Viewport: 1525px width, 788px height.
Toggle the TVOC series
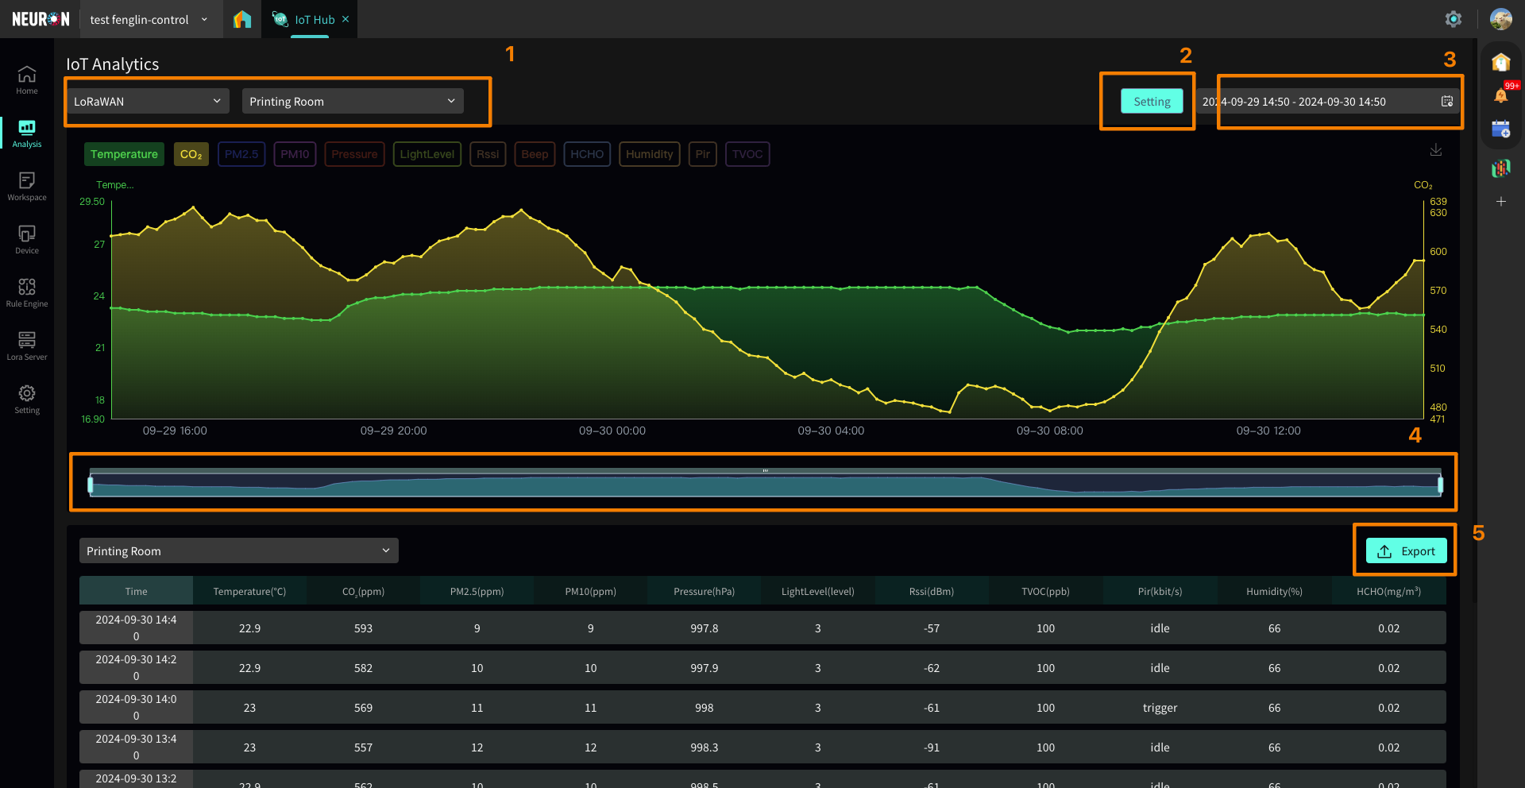click(x=747, y=154)
